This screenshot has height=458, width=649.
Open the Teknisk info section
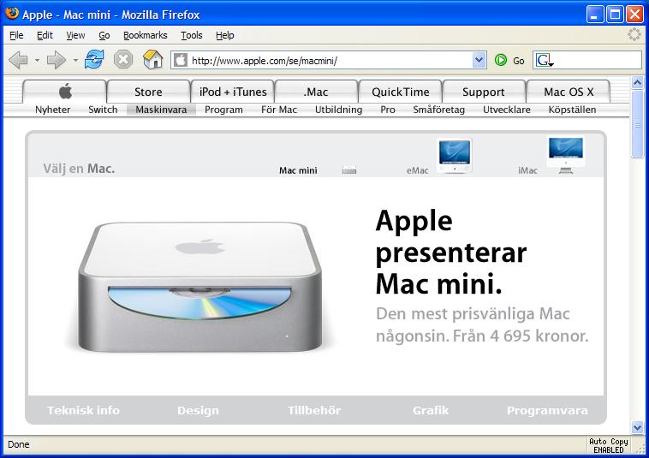pos(83,410)
